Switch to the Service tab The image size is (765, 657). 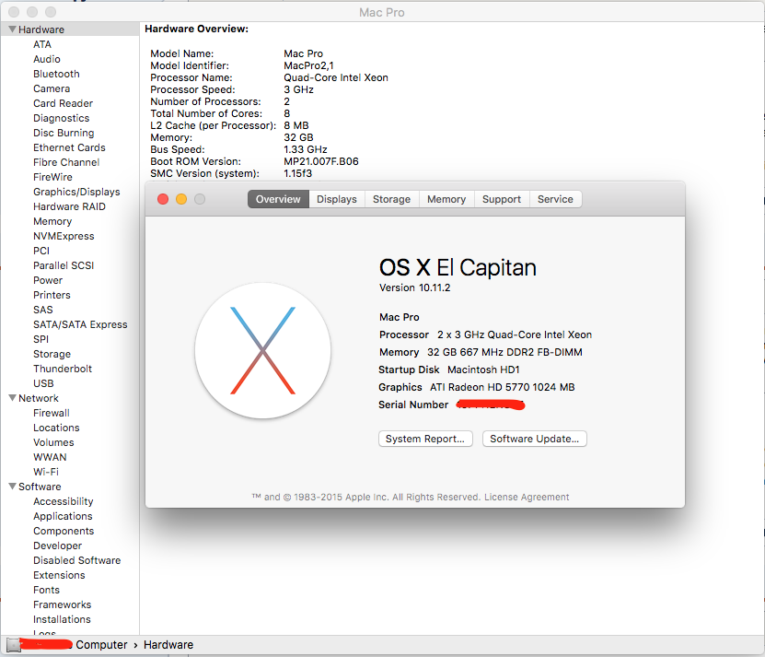tap(555, 199)
